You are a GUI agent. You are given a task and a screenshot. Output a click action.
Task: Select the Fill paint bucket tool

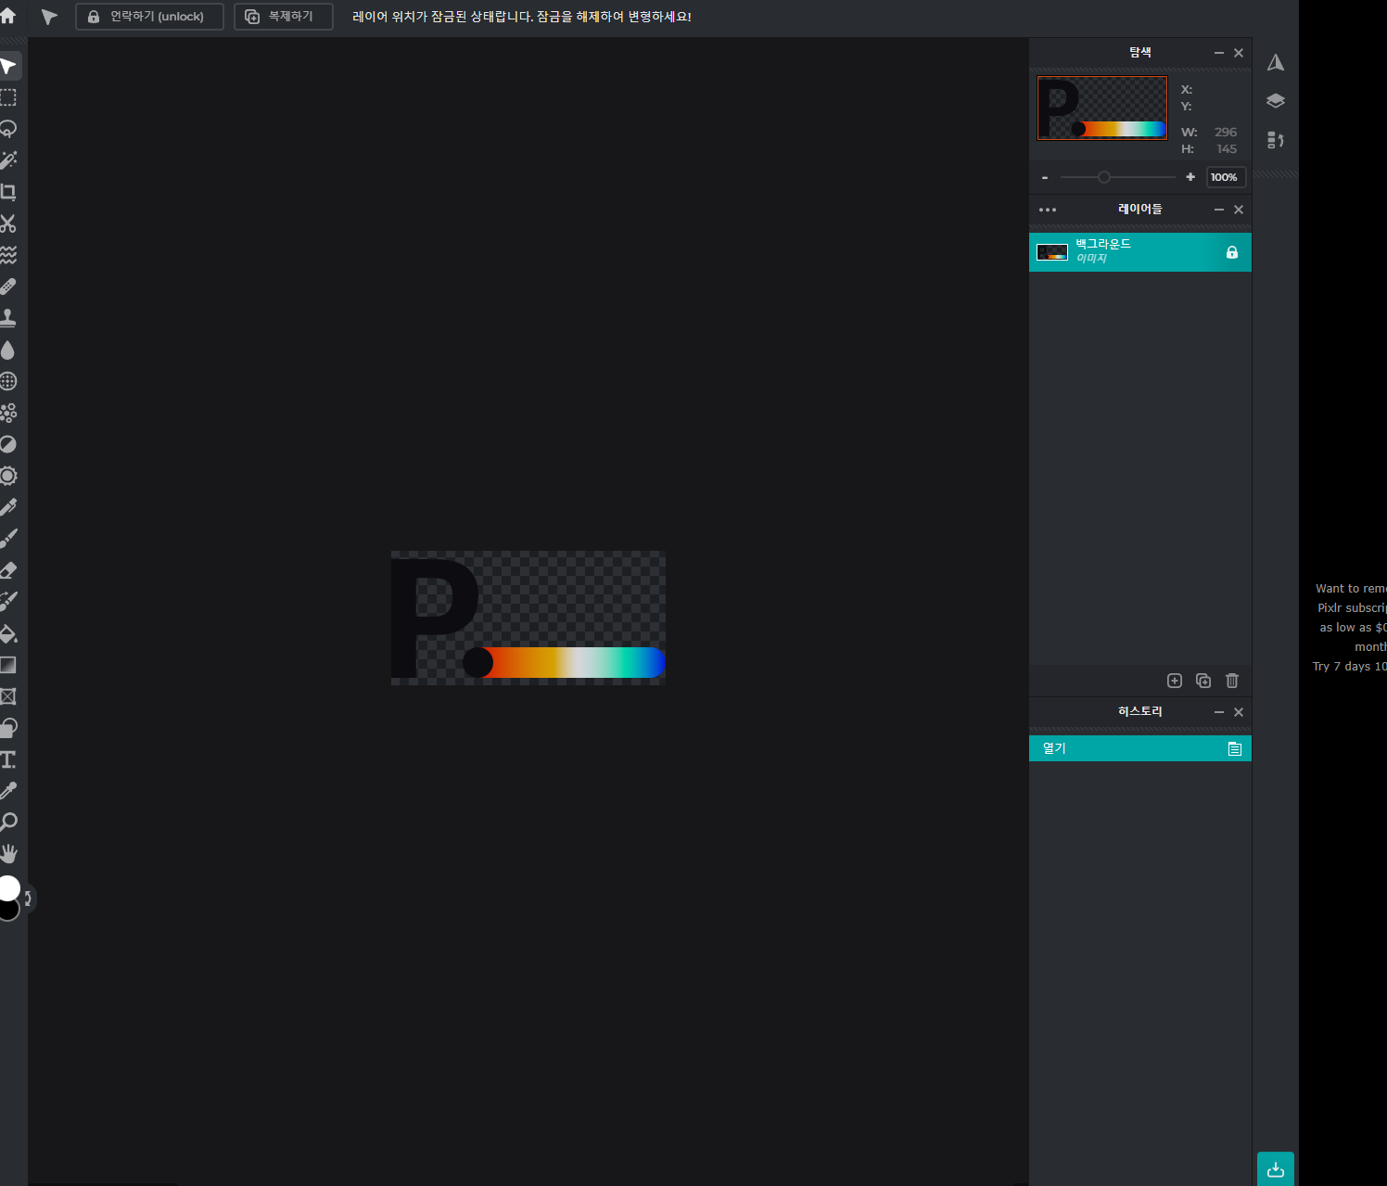click(x=8, y=633)
